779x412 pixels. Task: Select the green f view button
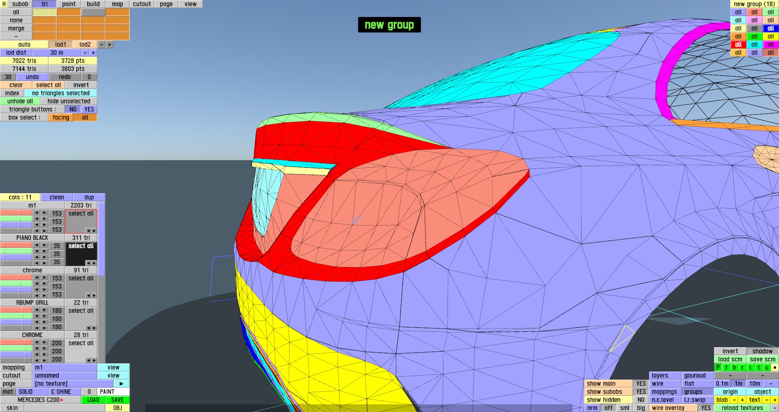(726, 367)
